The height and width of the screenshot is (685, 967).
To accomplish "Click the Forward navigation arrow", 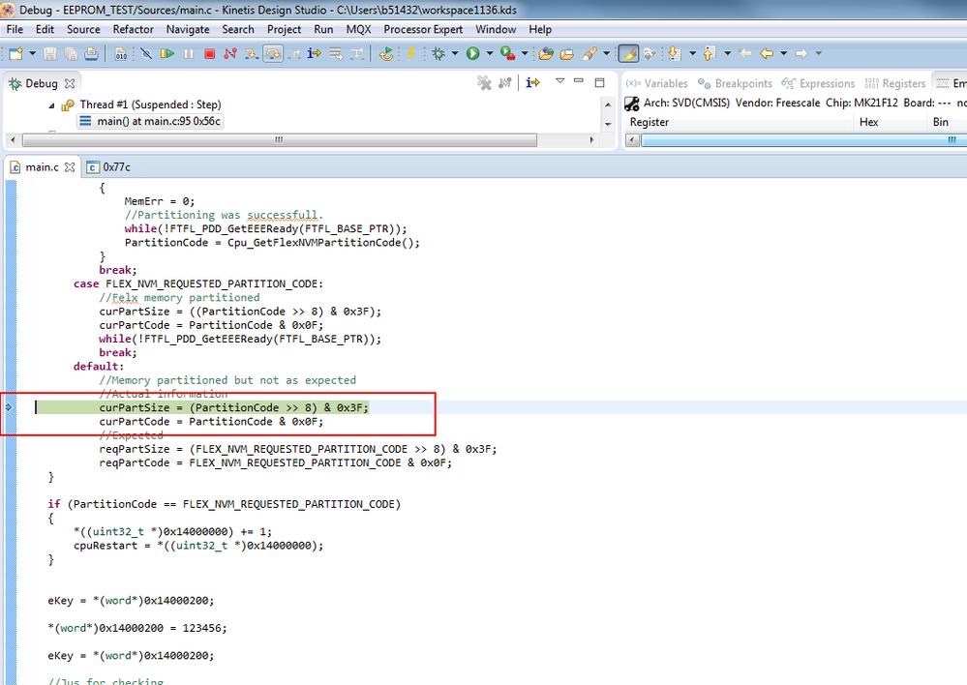I will 801,53.
